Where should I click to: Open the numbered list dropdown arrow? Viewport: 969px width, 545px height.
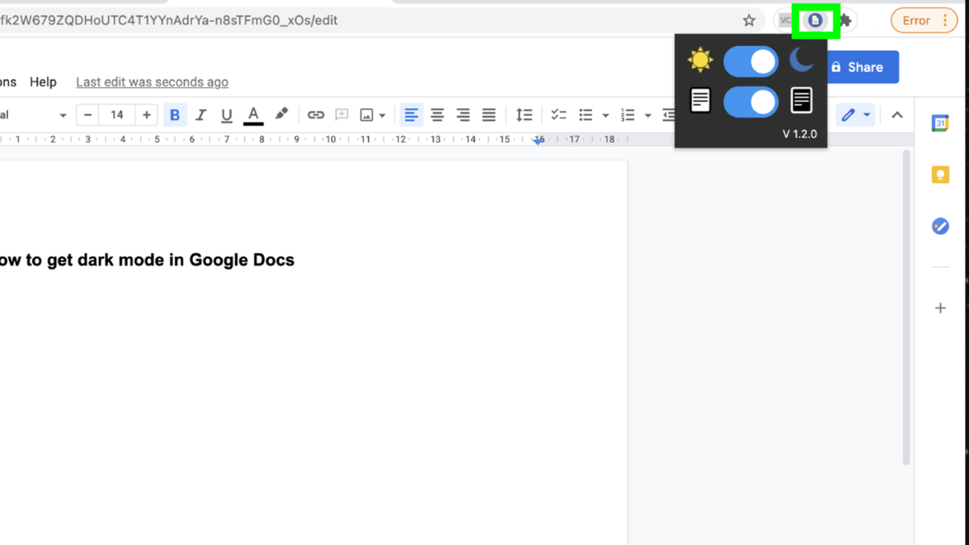[x=648, y=115]
